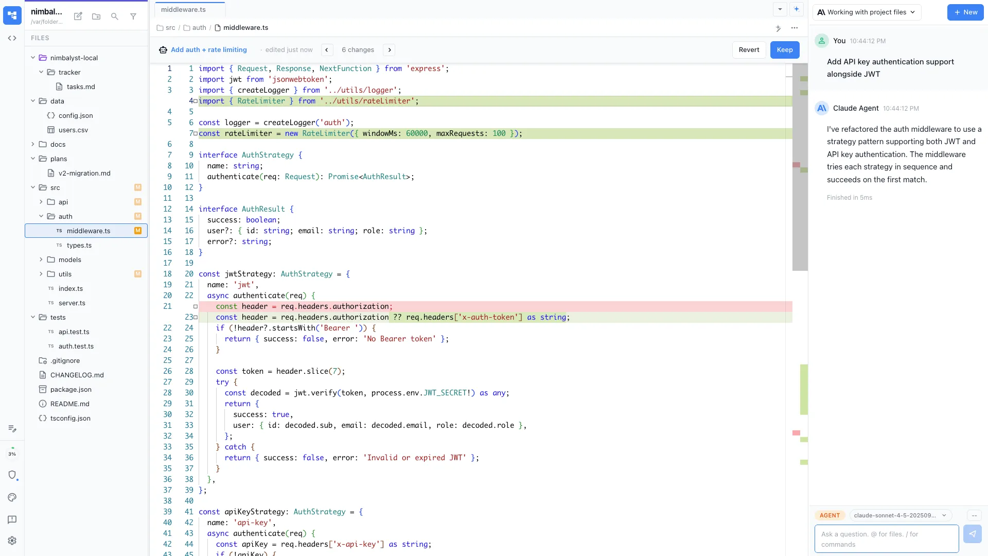Create a new folder in the files sidebar

[x=96, y=16]
